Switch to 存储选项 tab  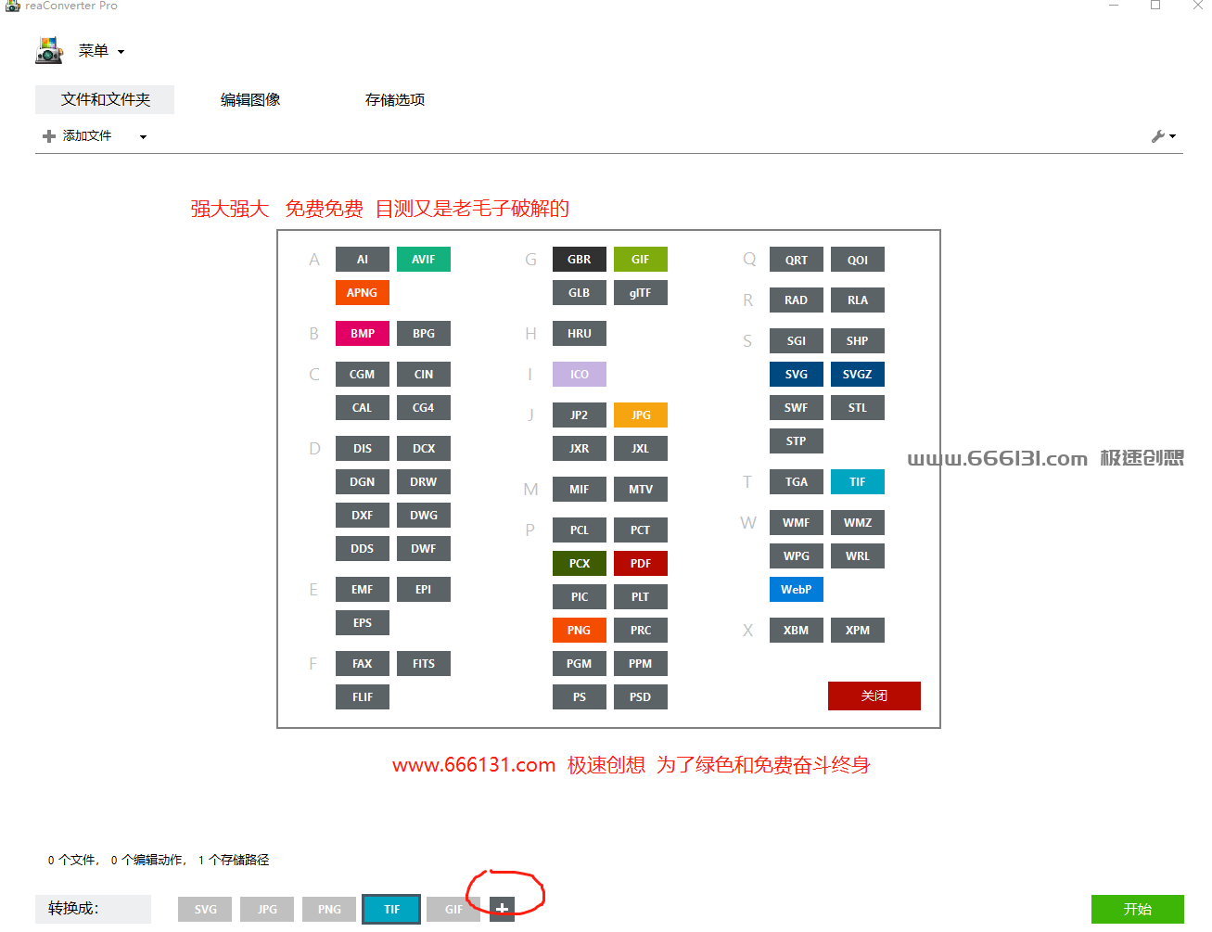pos(395,99)
